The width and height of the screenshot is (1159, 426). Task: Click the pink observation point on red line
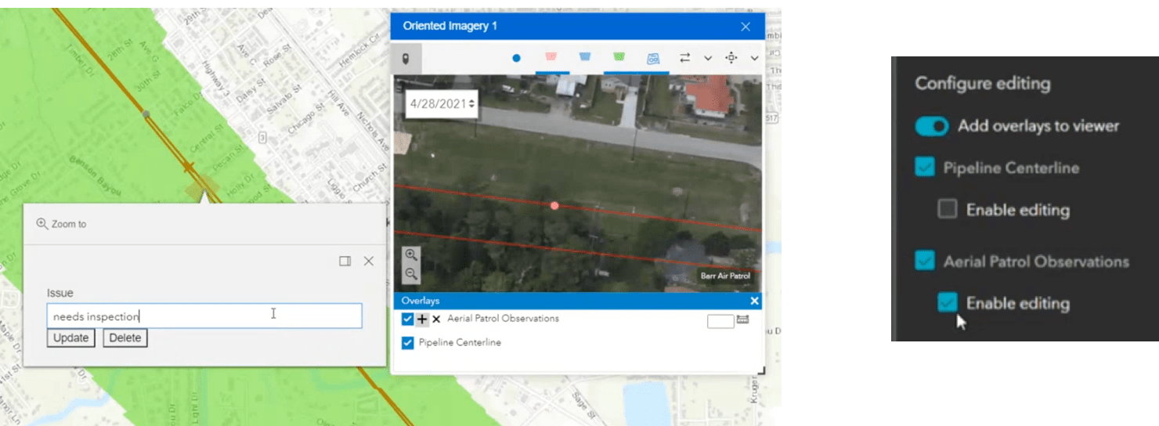click(554, 205)
